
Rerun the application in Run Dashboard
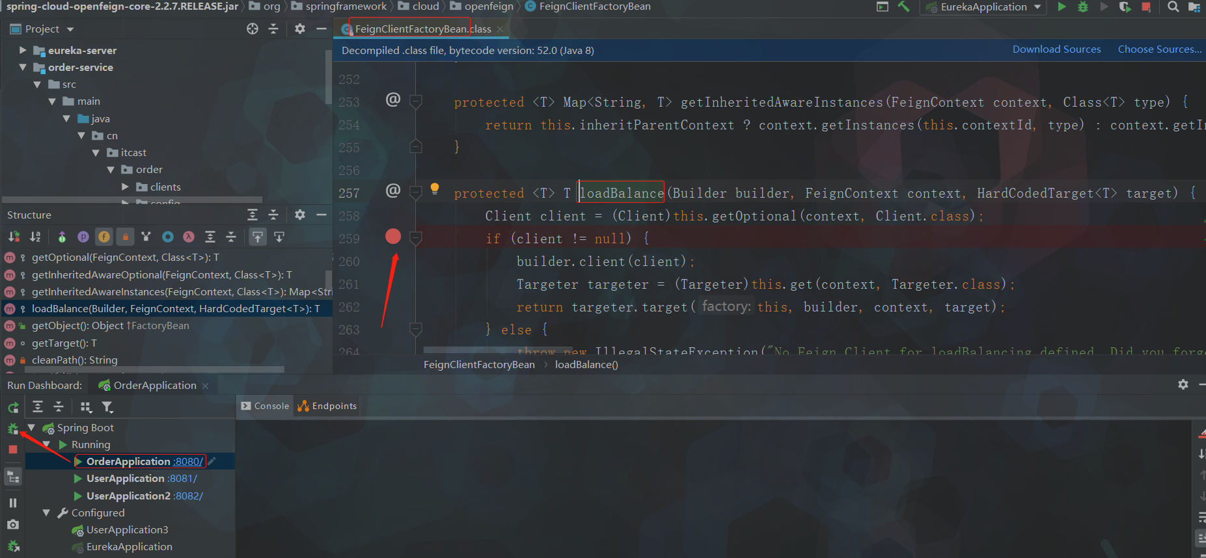13,408
